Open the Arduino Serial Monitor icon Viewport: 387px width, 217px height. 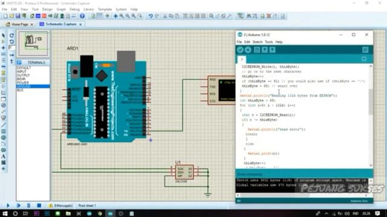[365, 50]
